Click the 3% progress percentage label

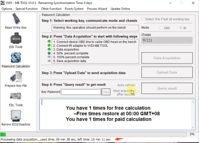pos(192,134)
